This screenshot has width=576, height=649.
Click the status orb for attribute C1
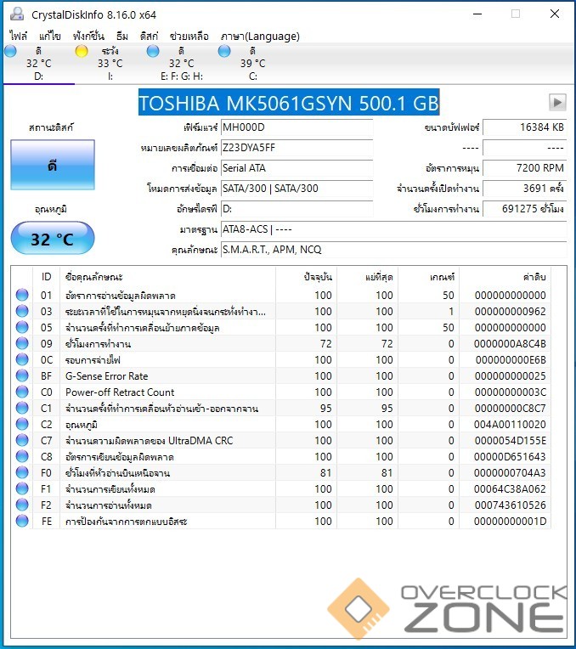click(x=22, y=408)
